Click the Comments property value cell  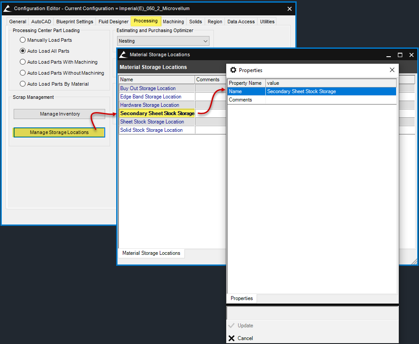tap(330, 100)
